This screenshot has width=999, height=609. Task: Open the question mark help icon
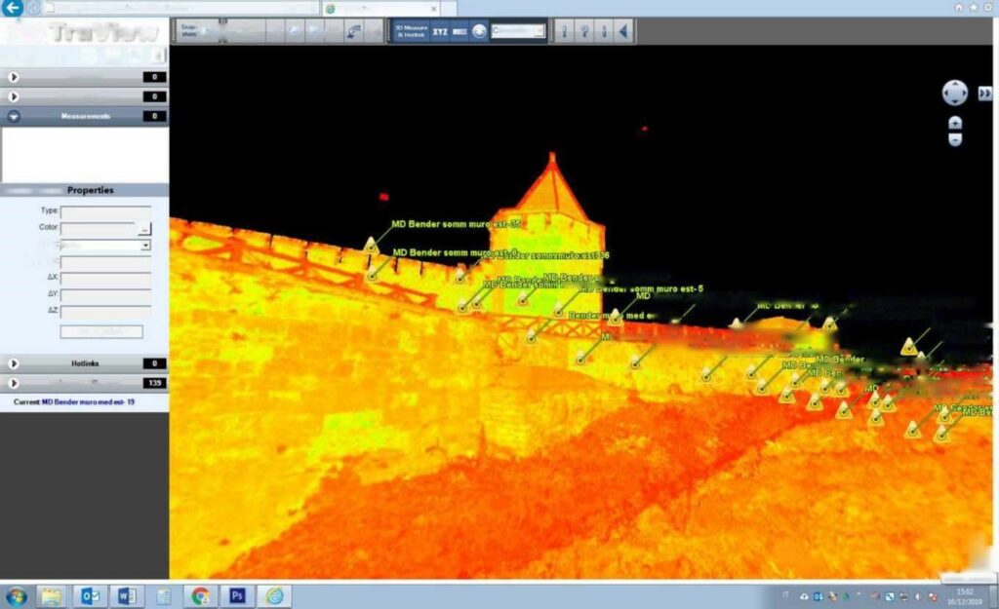pyautogui.click(x=584, y=31)
